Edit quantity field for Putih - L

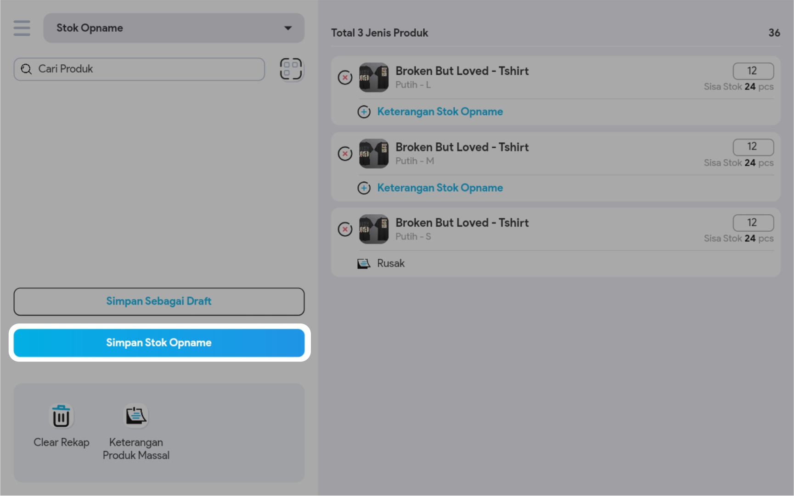click(753, 71)
